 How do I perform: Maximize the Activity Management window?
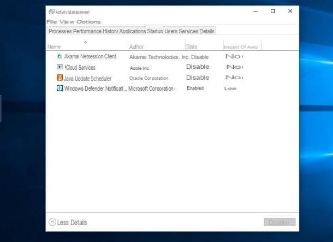pyautogui.click(x=273, y=11)
